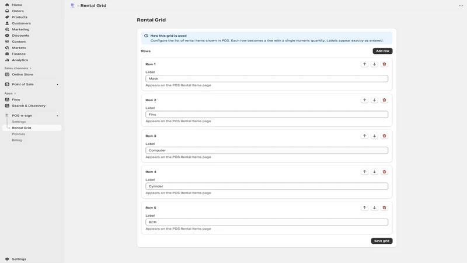Image resolution: width=467 pixels, height=263 pixels.
Task: Open Markets in the sidebar
Action: pos(19,48)
